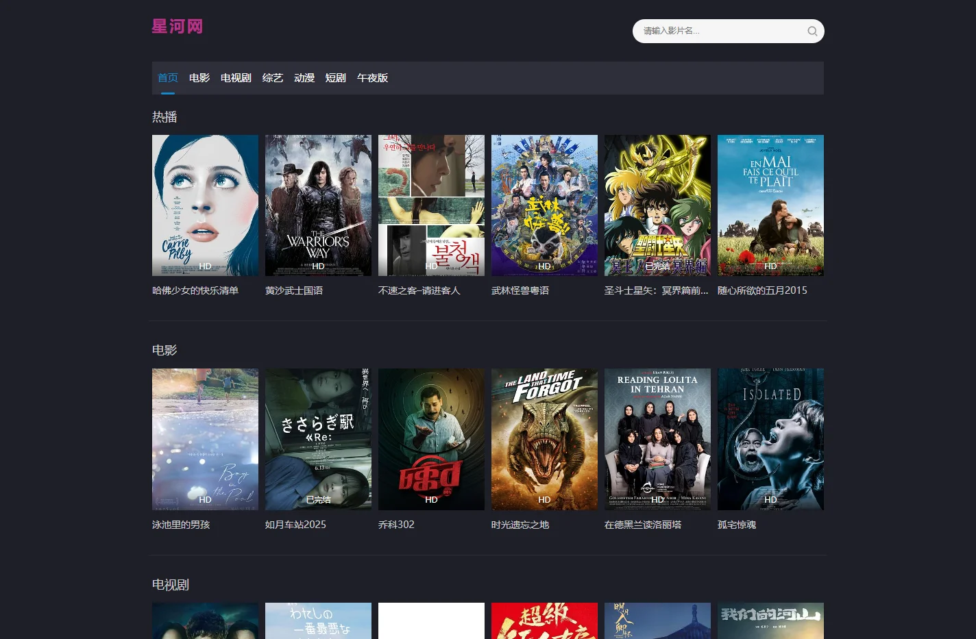This screenshot has width=976, height=639.
Task: Open the 武林怪兽 poster thumbnail
Action: [544, 205]
